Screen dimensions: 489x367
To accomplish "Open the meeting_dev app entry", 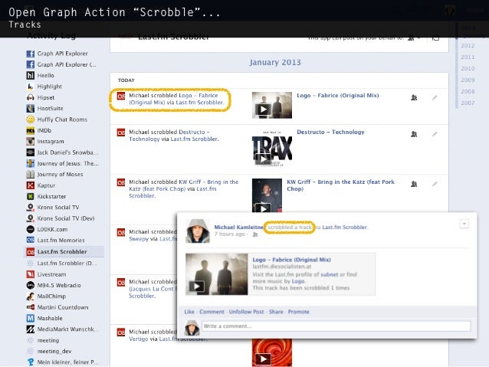I will pos(54,351).
